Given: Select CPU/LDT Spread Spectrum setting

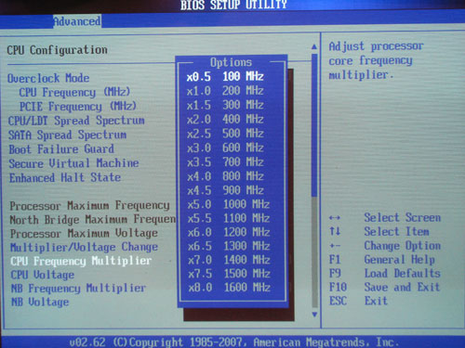Looking at the screenshot, I should tap(76, 121).
